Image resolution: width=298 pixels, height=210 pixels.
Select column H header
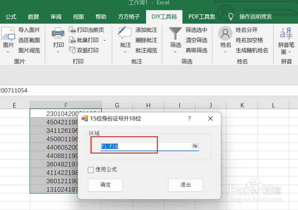148,105
